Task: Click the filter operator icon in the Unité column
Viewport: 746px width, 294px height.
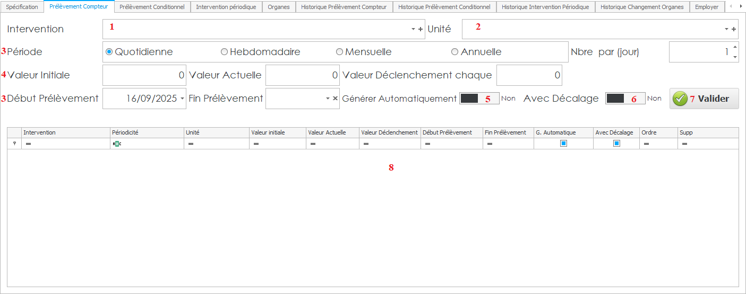Action: pyautogui.click(x=190, y=144)
